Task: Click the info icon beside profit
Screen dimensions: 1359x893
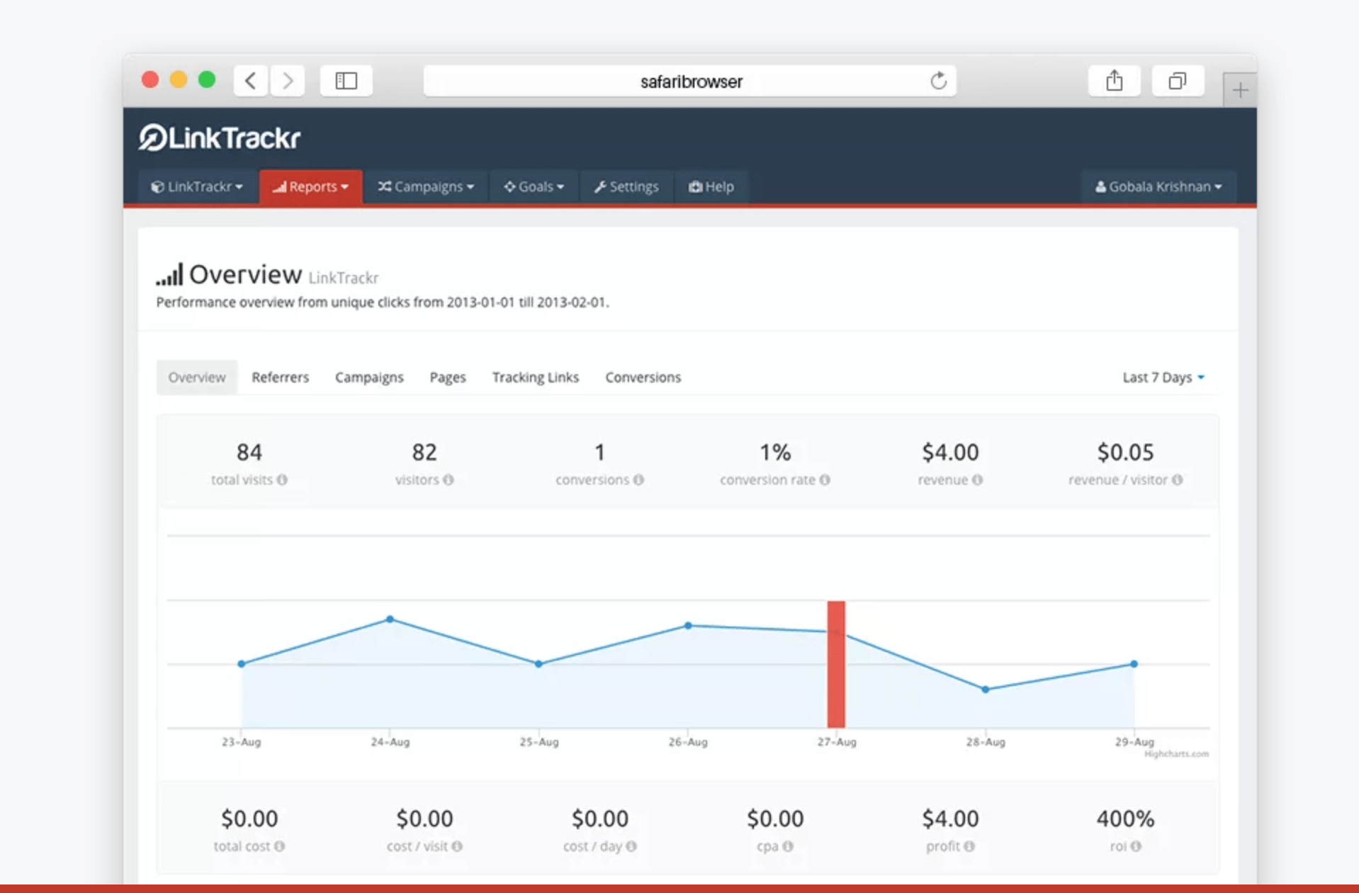Action: pyautogui.click(x=969, y=846)
